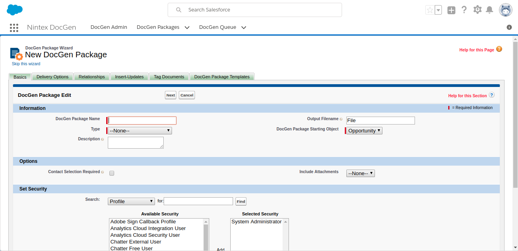Viewport: 518px width, 251px height.
Task: Open the App Launcher grid icon
Action: [x=14, y=27]
